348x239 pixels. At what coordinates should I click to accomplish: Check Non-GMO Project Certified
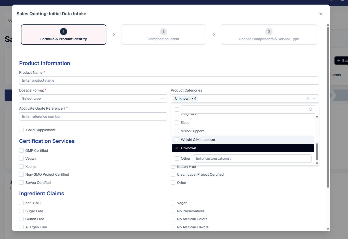(x=21, y=174)
